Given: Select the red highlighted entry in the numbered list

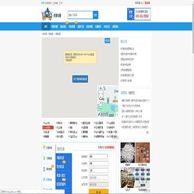Looking at the screenshot, I should [48, 127].
